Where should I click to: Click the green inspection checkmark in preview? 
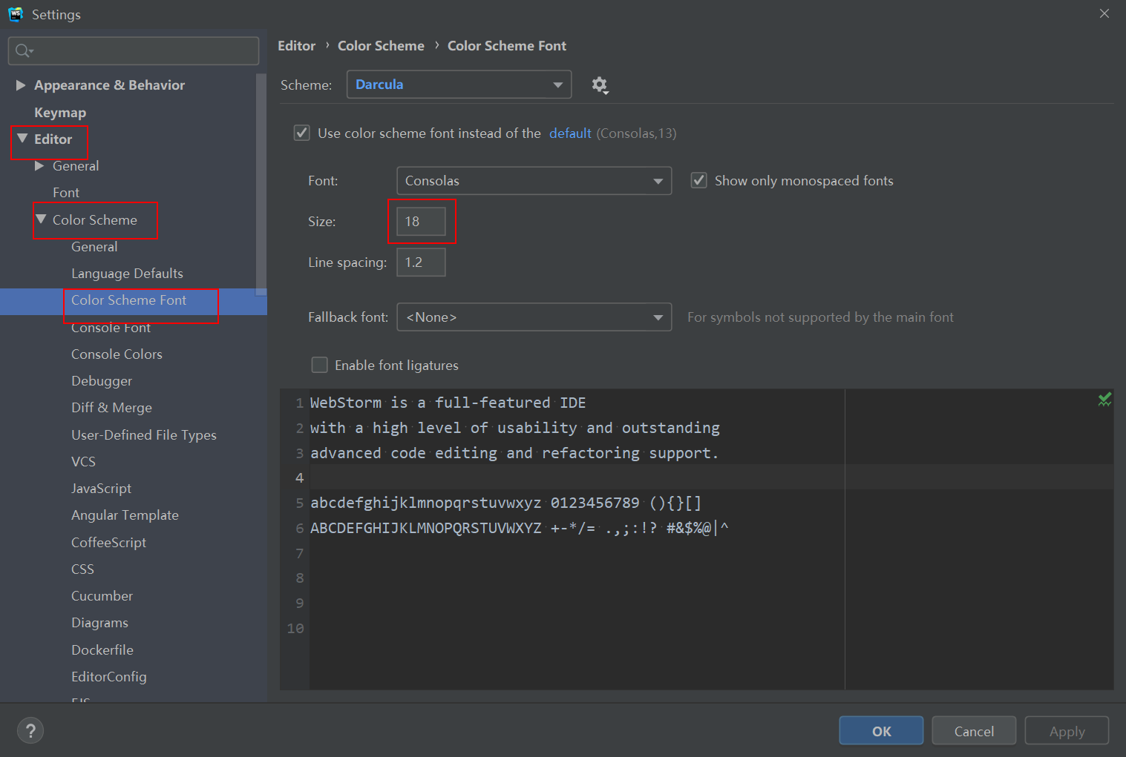tap(1104, 400)
